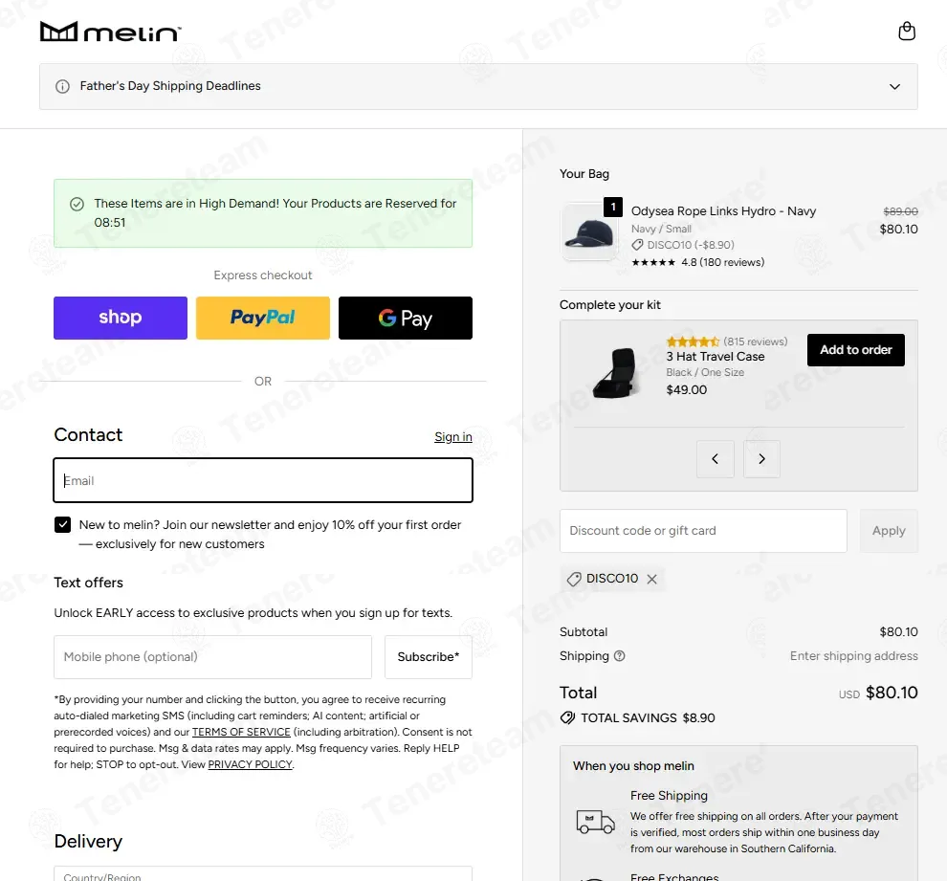The height and width of the screenshot is (881, 947).
Task: Click the Navy hat product thumbnail
Action: [589, 232]
